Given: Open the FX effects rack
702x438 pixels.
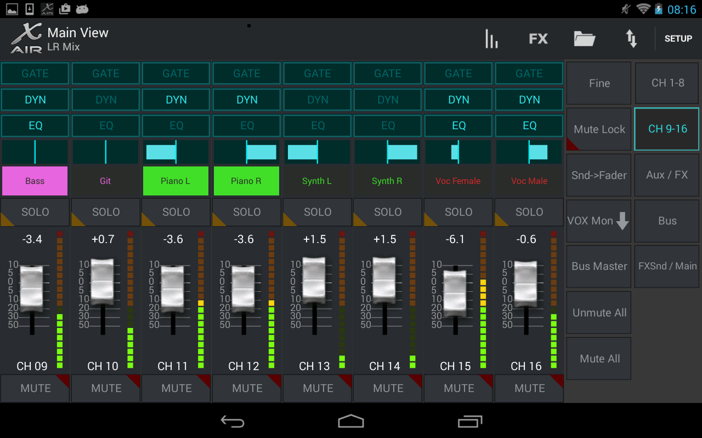Looking at the screenshot, I should (x=538, y=38).
